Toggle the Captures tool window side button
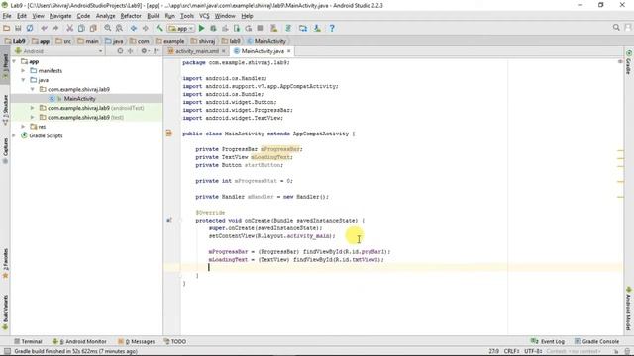The image size is (634, 356). pos(5,151)
